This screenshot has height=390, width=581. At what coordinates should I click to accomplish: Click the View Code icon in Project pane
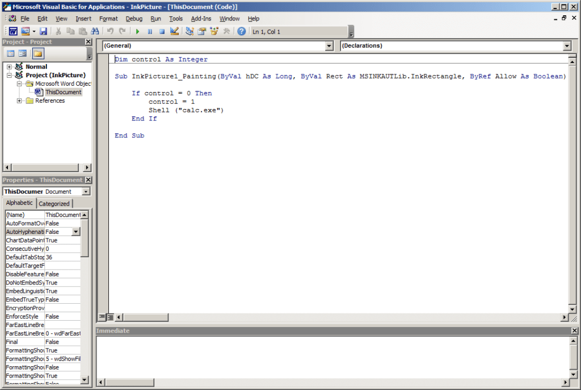pos(11,54)
